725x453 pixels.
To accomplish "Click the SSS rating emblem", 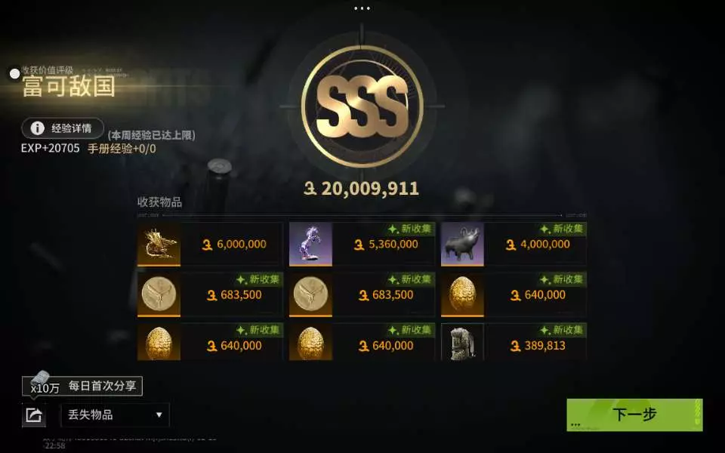I will coord(362,106).
